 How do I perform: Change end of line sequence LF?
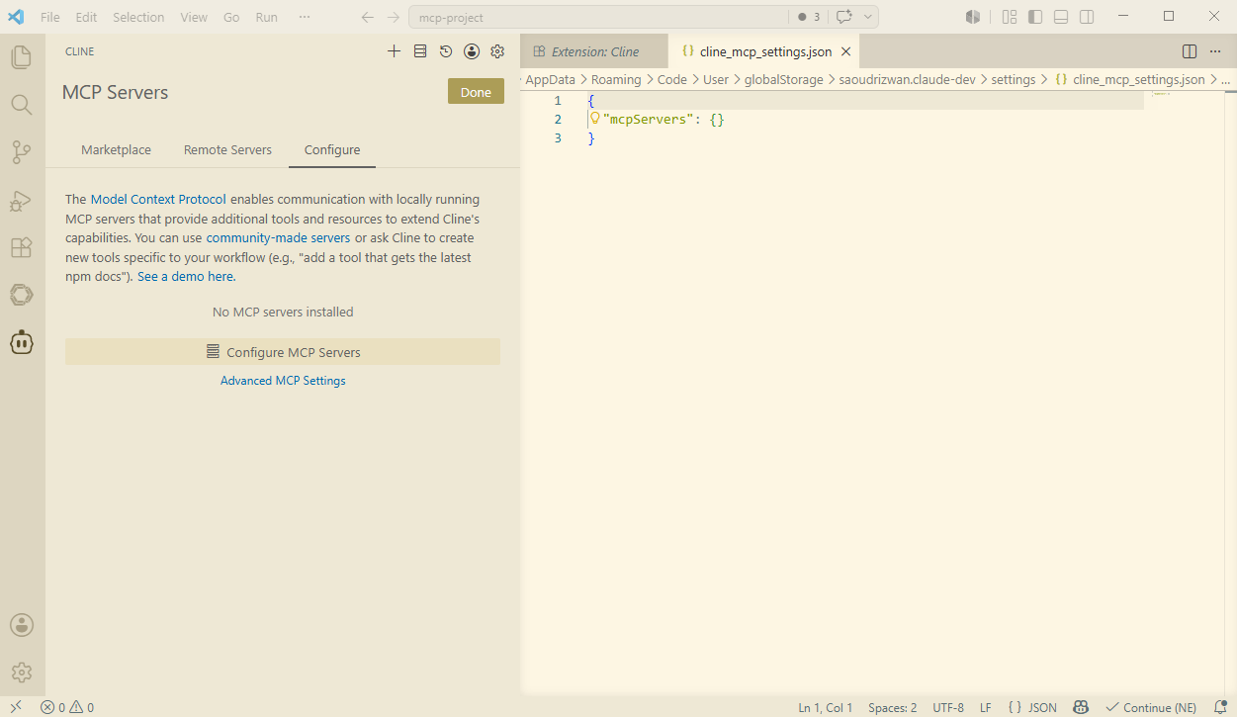coord(986,707)
